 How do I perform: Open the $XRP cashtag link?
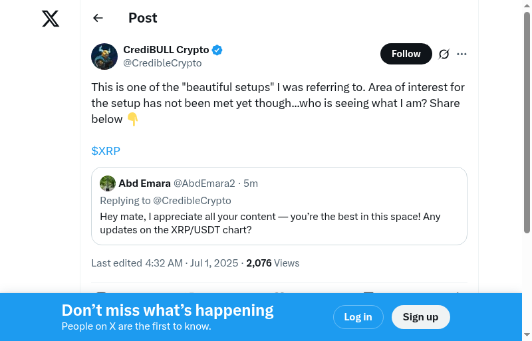tap(106, 151)
